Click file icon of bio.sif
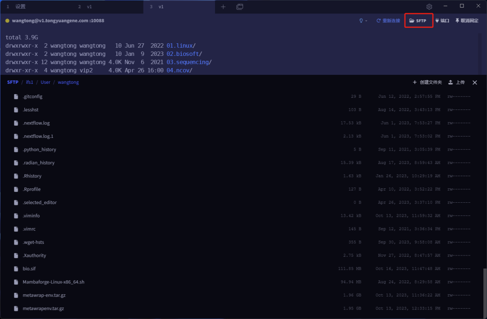The width and height of the screenshot is (487, 319). (16, 269)
